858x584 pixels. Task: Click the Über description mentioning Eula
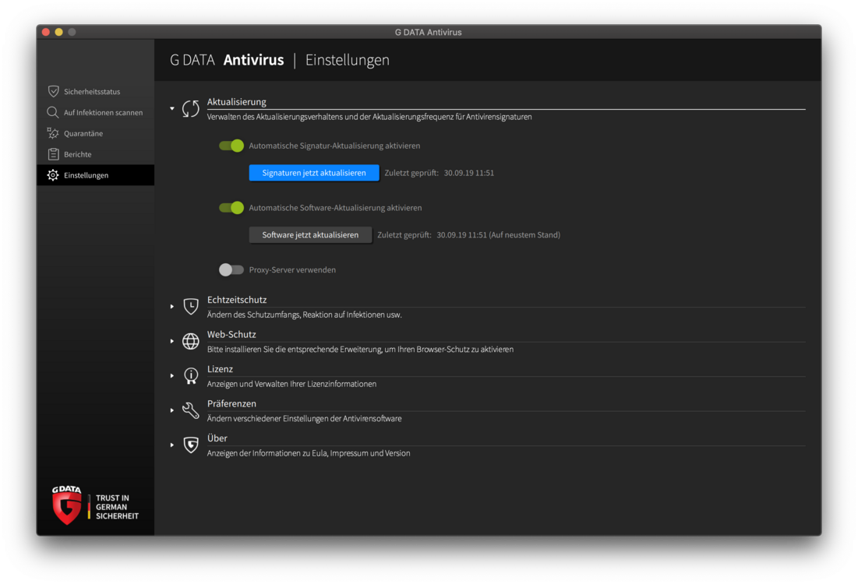click(309, 453)
